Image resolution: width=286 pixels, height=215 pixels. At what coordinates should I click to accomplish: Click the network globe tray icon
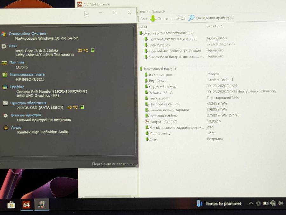coord(273,203)
